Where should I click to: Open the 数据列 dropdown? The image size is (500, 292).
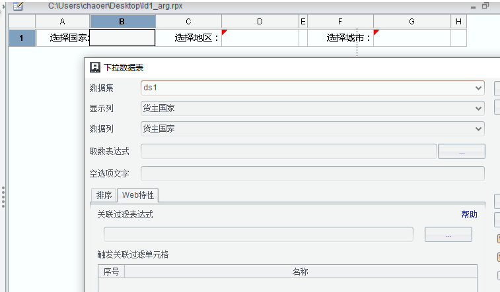312,129
